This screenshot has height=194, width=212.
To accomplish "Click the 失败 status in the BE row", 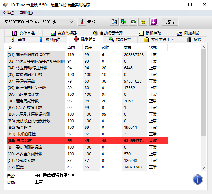I will pyautogui.click(x=153, y=141).
